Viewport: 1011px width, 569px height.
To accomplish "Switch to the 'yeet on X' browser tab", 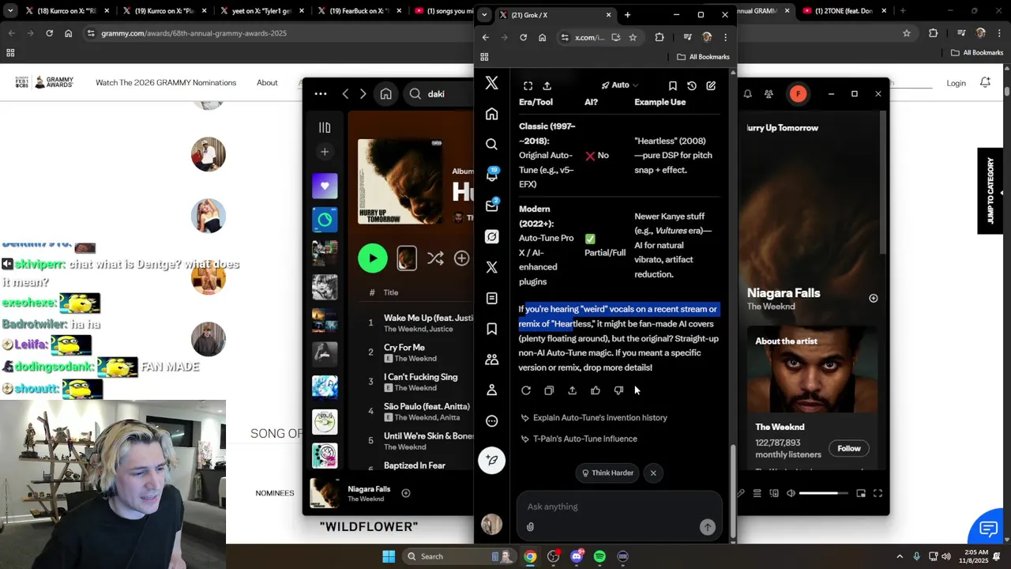I will click(261, 11).
